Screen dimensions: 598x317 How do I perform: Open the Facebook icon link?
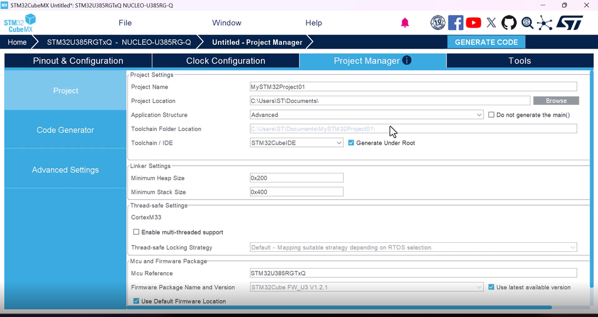(x=456, y=23)
